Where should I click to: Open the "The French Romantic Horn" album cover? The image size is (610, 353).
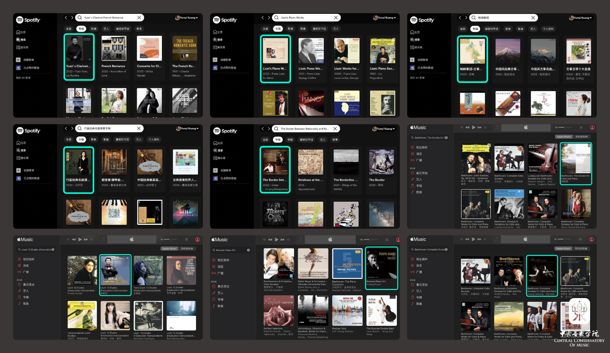pos(185,48)
